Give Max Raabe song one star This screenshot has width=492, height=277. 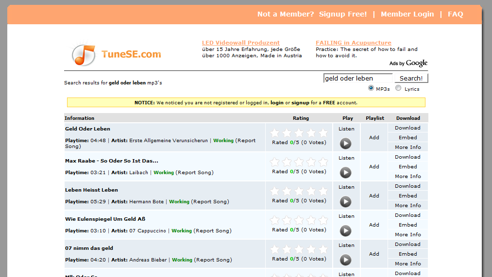[x=274, y=162]
